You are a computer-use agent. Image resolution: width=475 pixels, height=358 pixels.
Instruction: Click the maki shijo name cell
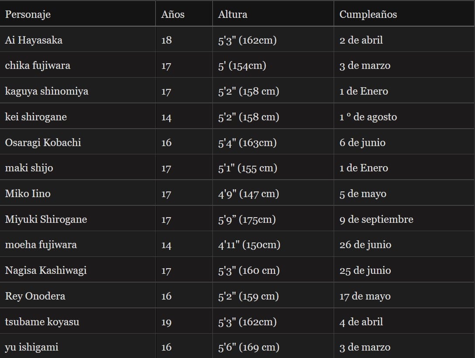pyautogui.click(x=29, y=168)
